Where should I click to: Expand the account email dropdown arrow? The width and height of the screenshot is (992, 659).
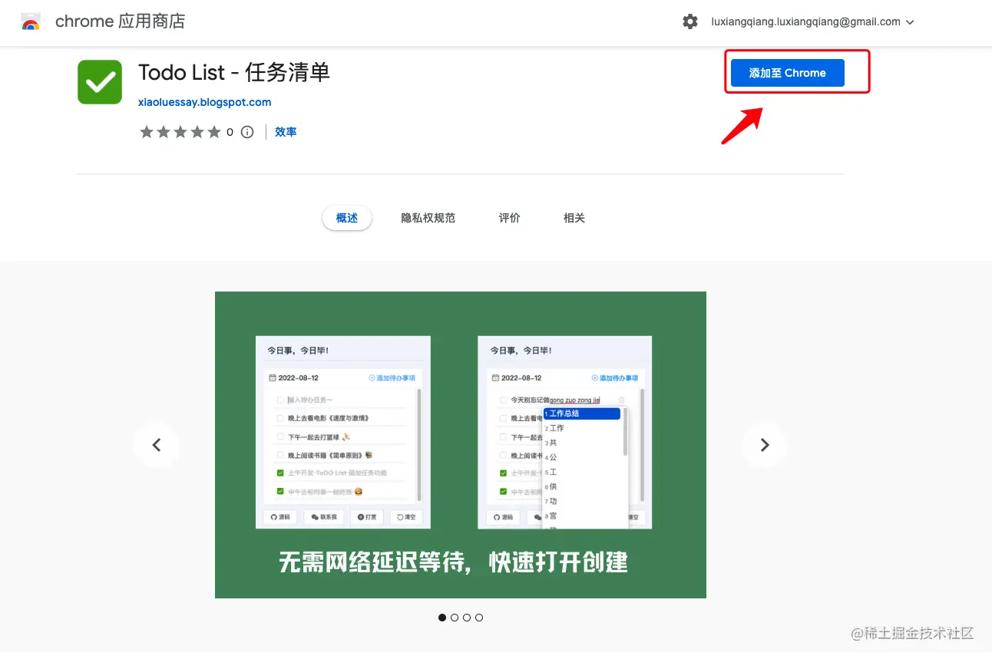pyautogui.click(x=910, y=22)
